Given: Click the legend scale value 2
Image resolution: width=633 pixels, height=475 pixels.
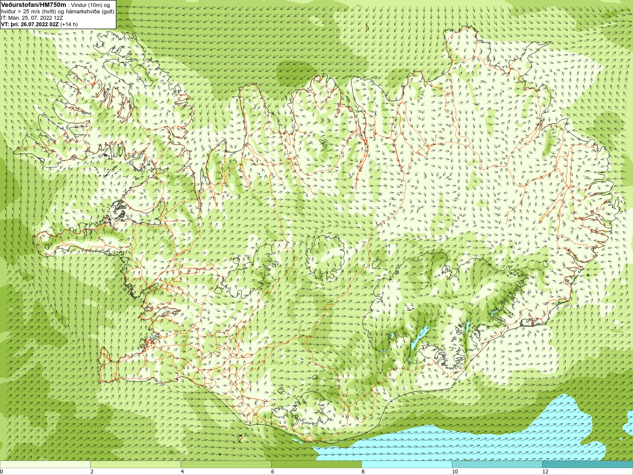Looking at the screenshot, I should [x=92, y=472].
